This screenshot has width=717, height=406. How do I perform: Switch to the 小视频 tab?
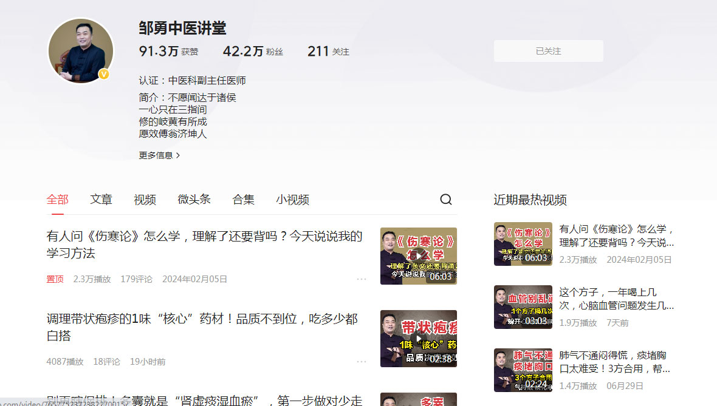pos(293,200)
